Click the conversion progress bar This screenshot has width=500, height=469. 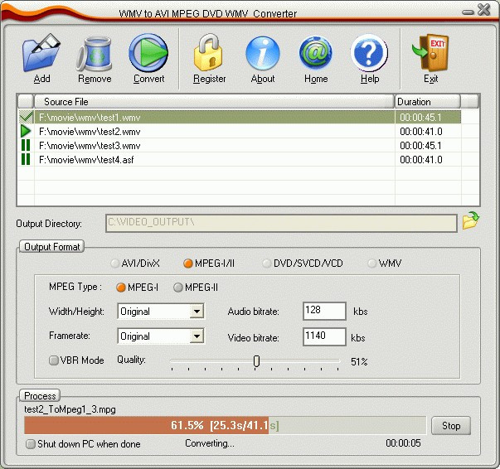point(226,425)
